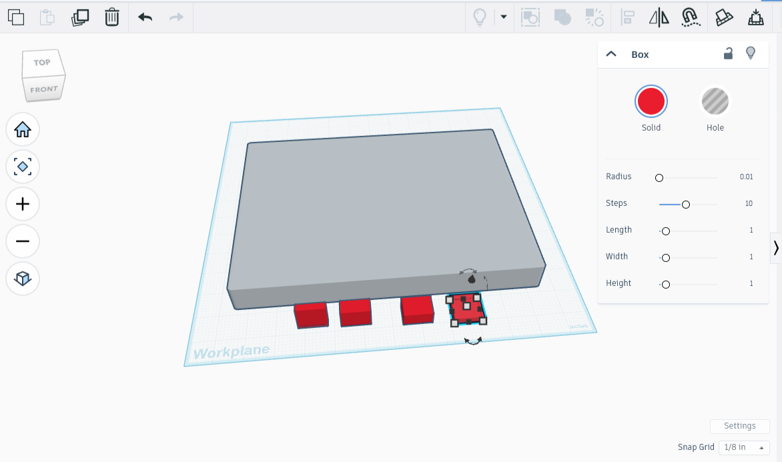Click the Width value field
The image size is (782, 462).
click(751, 257)
